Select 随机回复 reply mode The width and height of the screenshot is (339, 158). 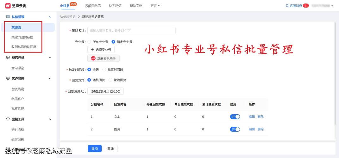click(89, 80)
